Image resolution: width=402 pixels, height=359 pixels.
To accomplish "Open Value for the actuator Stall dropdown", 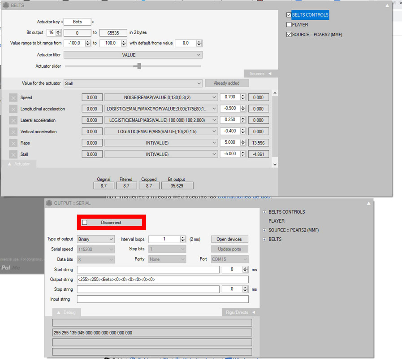I will pyautogui.click(x=133, y=83).
